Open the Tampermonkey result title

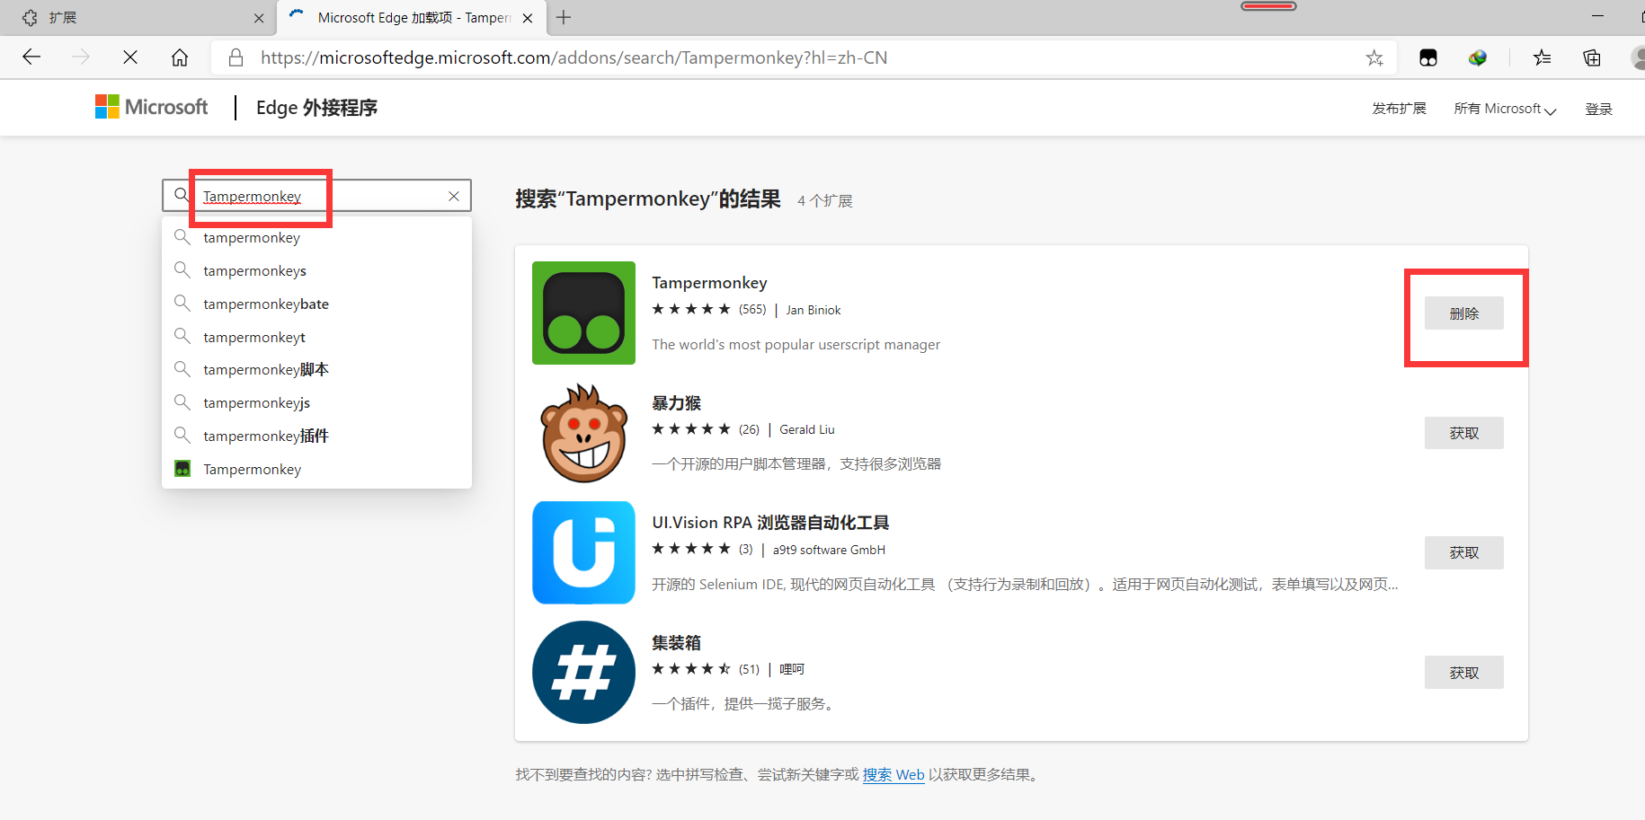point(709,283)
